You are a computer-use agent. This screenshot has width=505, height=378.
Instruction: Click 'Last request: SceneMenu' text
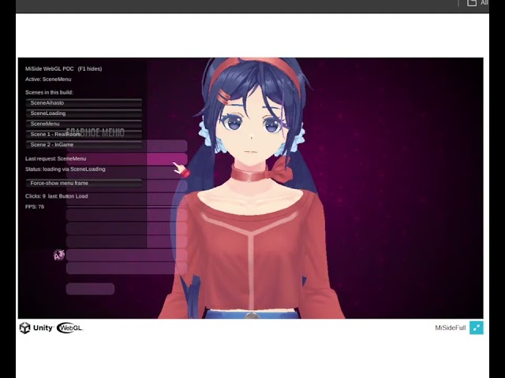(x=56, y=158)
